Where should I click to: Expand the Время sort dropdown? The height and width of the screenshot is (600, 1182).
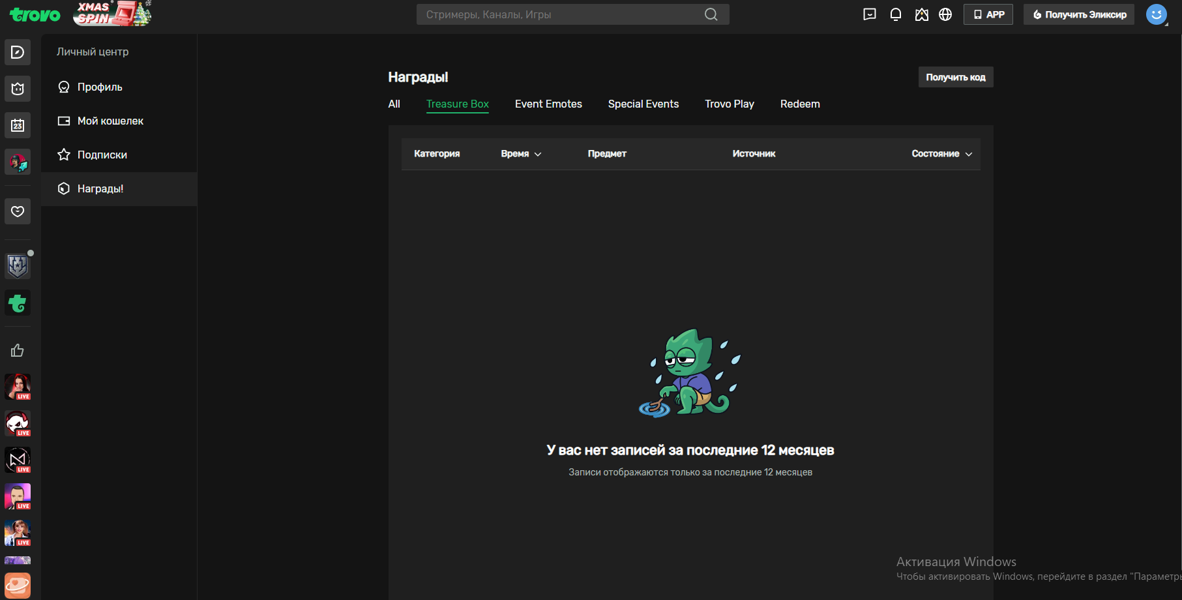pyautogui.click(x=521, y=154)
